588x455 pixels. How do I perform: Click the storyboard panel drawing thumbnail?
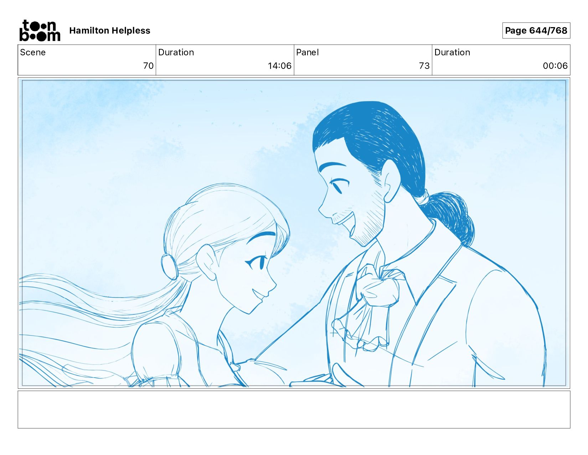pyautogui.click(x=294, y=233)
